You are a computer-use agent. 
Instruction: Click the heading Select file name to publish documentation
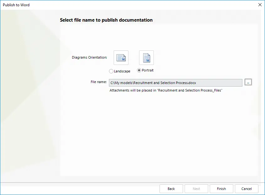click(106, 20)
